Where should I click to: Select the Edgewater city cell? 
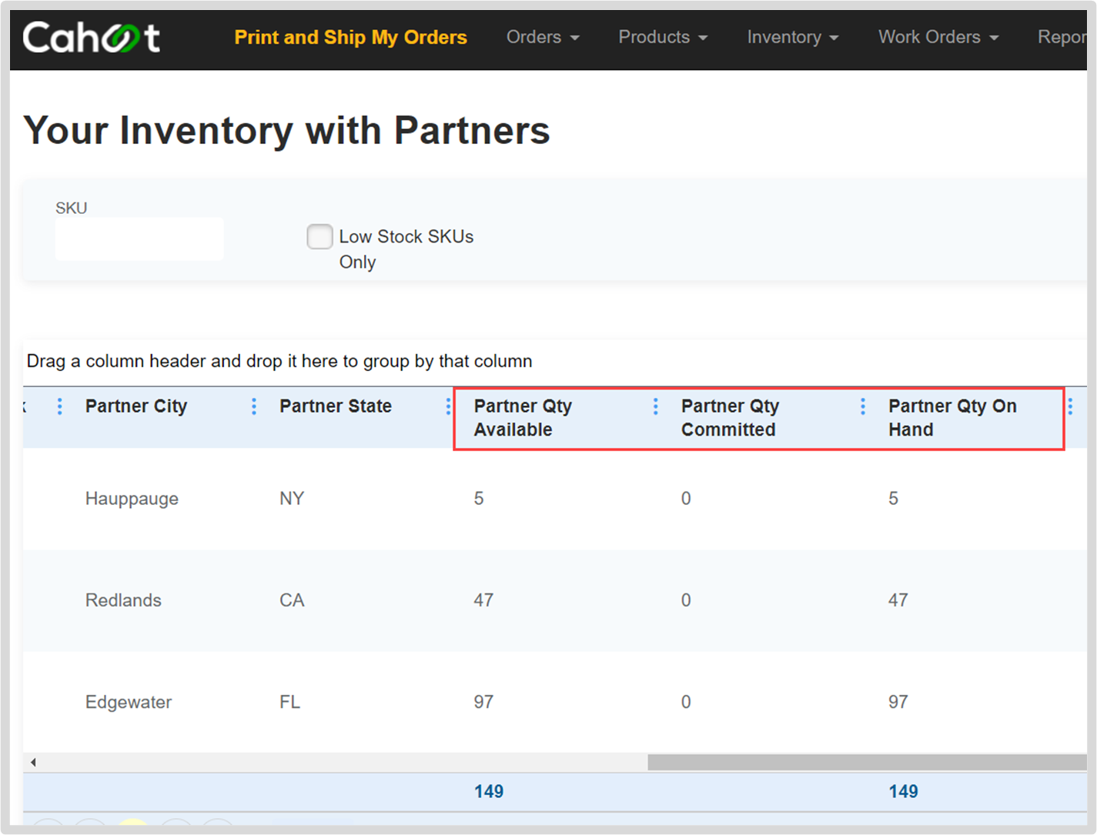pyautogui.click(x=129, y=702)
